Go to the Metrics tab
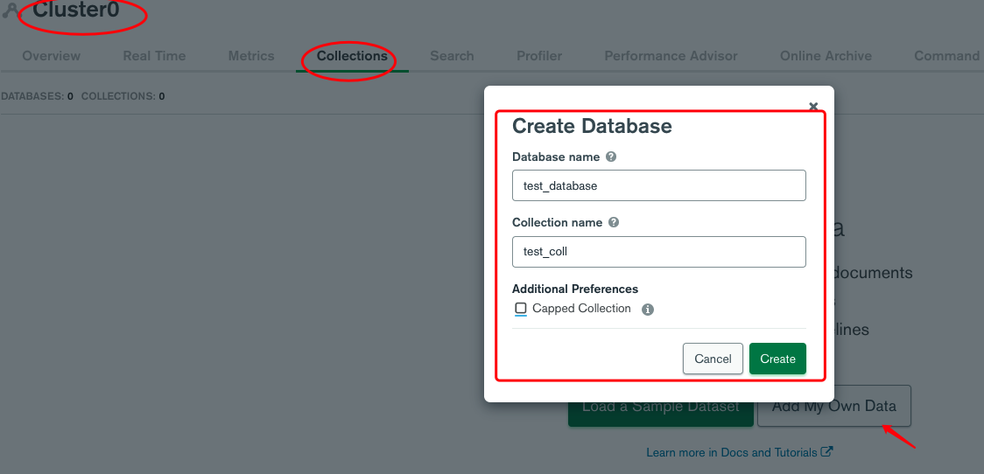984x474 pixels. coord(251,56)
